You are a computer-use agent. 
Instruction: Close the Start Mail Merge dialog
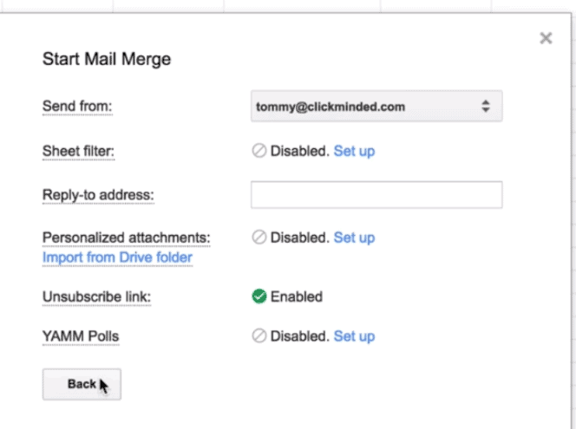click(546, 38)
